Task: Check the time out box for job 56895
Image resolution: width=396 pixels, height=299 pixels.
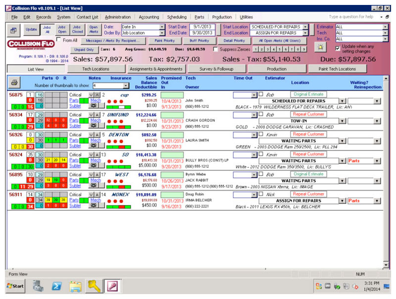Action: click(261, 174)
